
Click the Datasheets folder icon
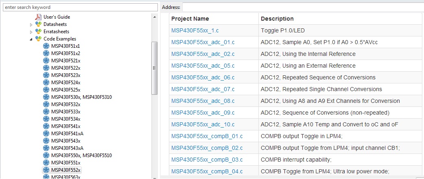(38, 24)
